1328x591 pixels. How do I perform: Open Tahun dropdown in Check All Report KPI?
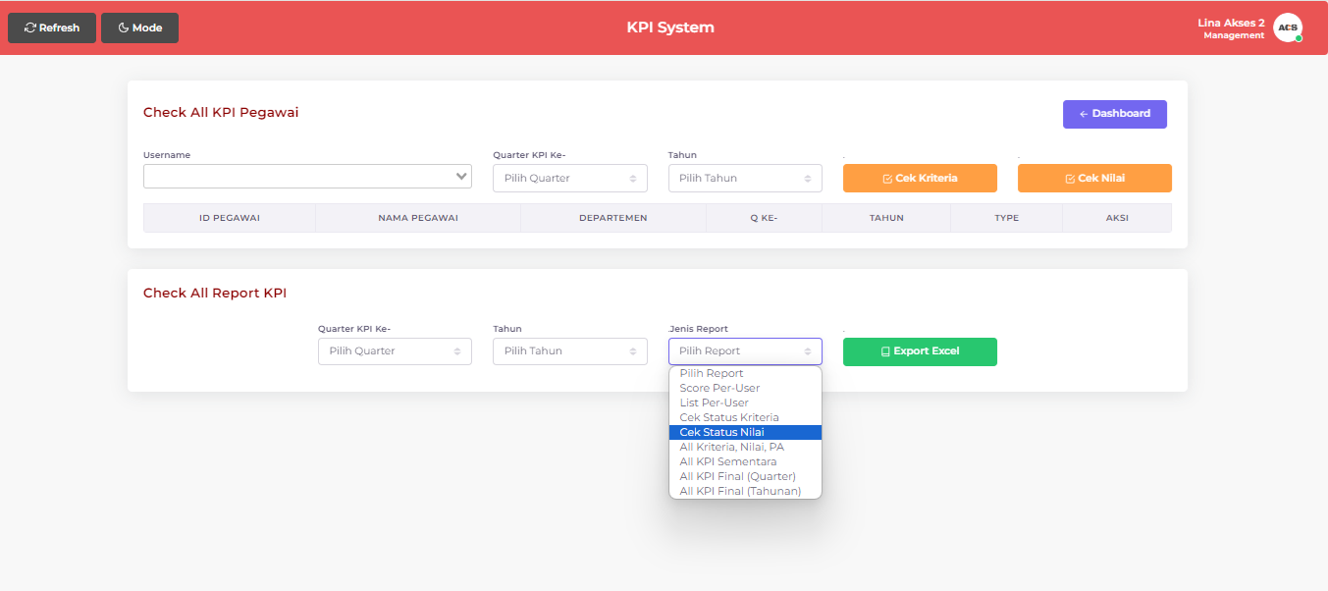[569, 351]
